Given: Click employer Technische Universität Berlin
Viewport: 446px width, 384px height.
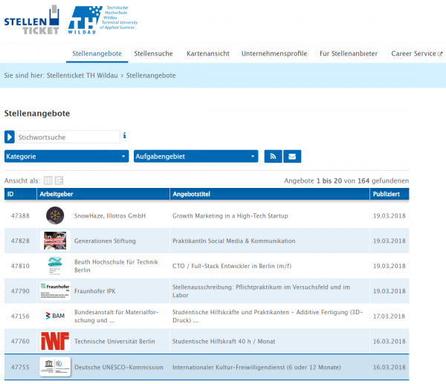Looking at the screenshot, I should pos(114,342).
